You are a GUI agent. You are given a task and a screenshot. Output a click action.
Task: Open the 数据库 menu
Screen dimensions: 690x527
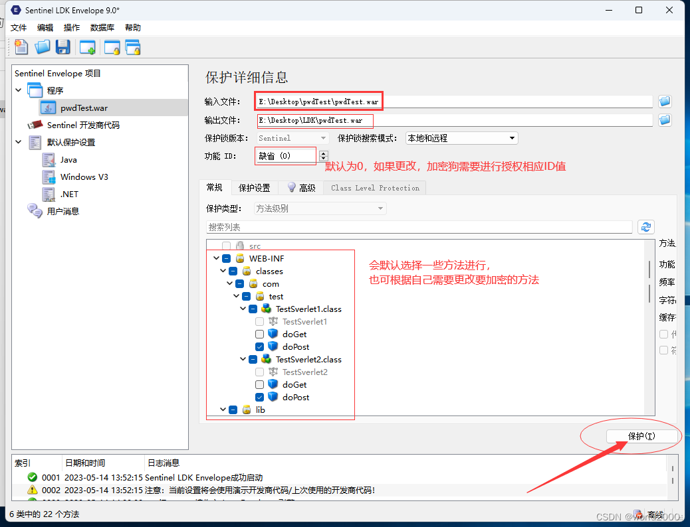point(102,28)
